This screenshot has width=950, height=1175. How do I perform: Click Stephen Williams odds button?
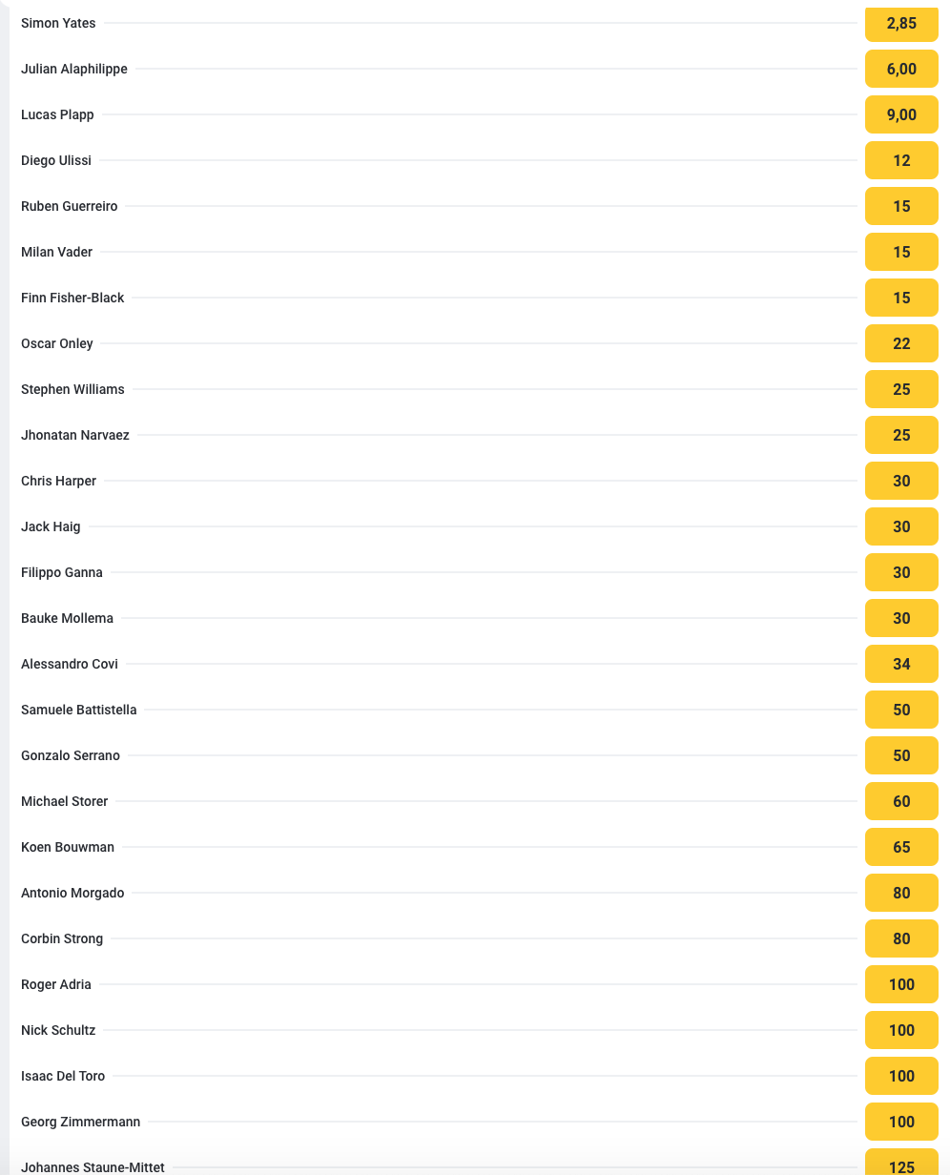(x=901, y=389)
